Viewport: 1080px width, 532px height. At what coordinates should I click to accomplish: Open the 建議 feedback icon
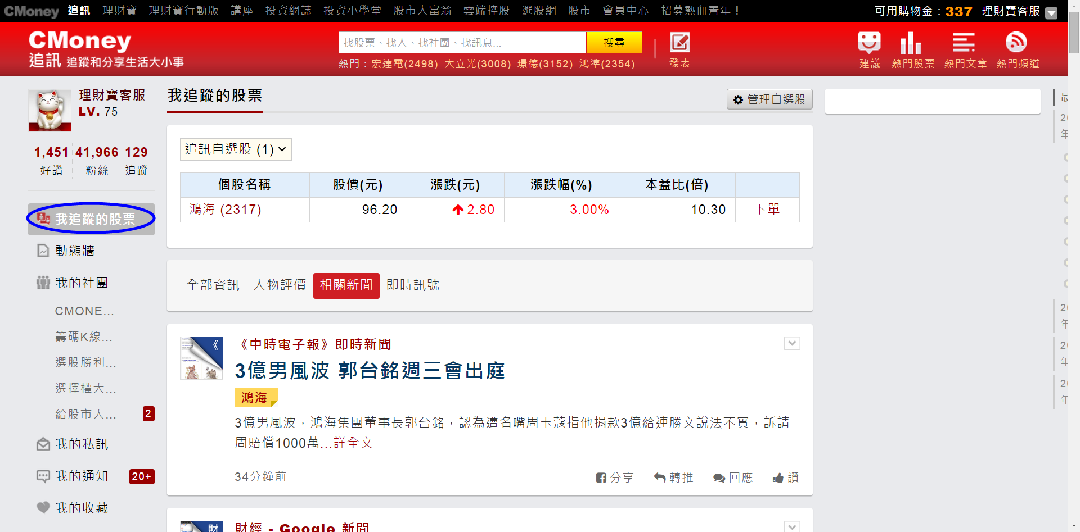click(x=869, y=43)
